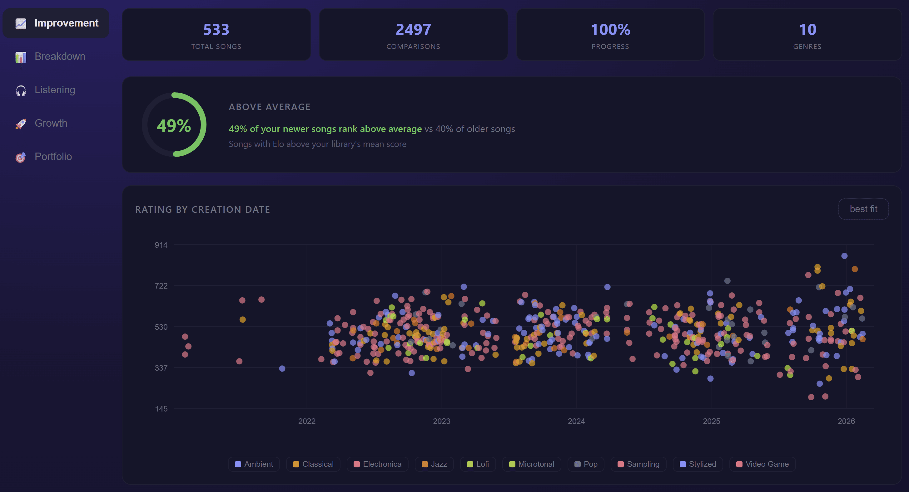Click the best fit button

click(863, 209)
